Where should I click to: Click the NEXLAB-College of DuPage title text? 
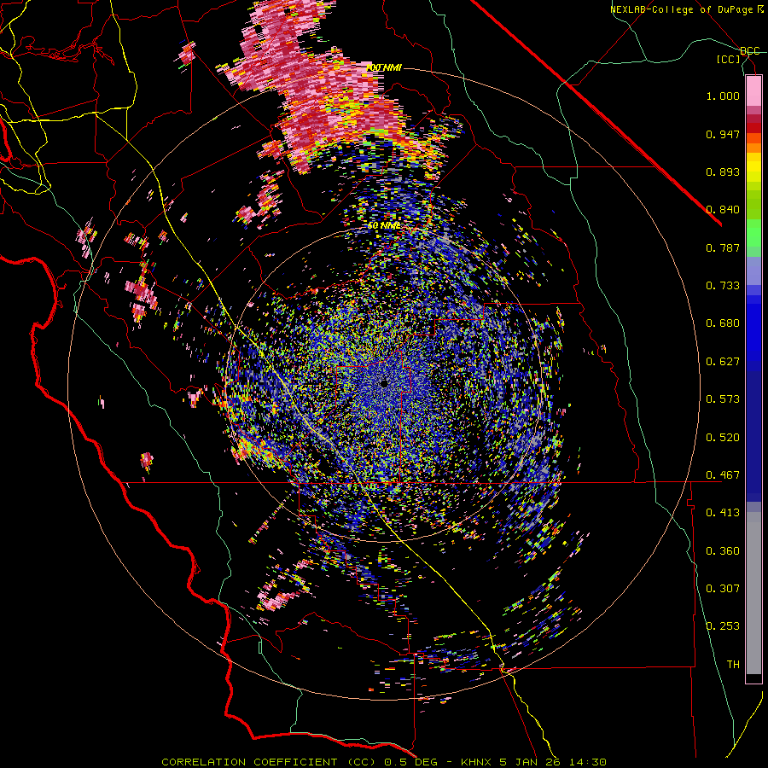click(681, 9)
